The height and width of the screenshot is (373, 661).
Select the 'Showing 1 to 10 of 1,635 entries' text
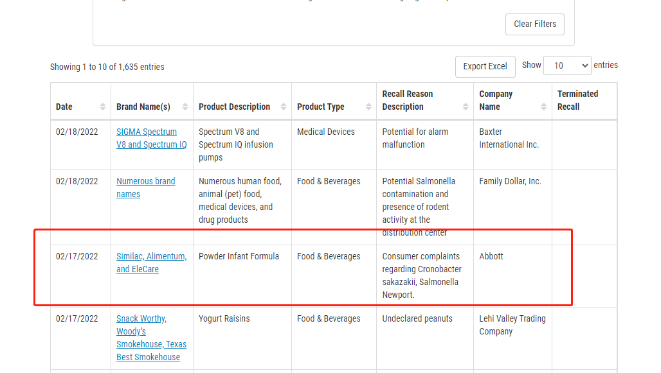[x=107, y=67]
